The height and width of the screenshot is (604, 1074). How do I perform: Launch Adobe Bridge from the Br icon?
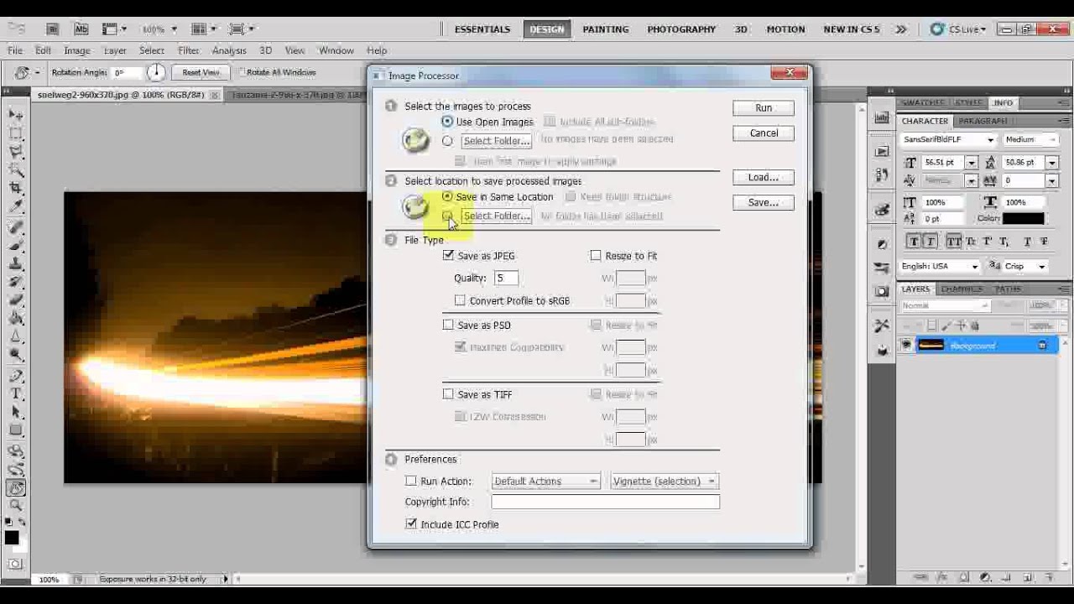tap(52, 29)
